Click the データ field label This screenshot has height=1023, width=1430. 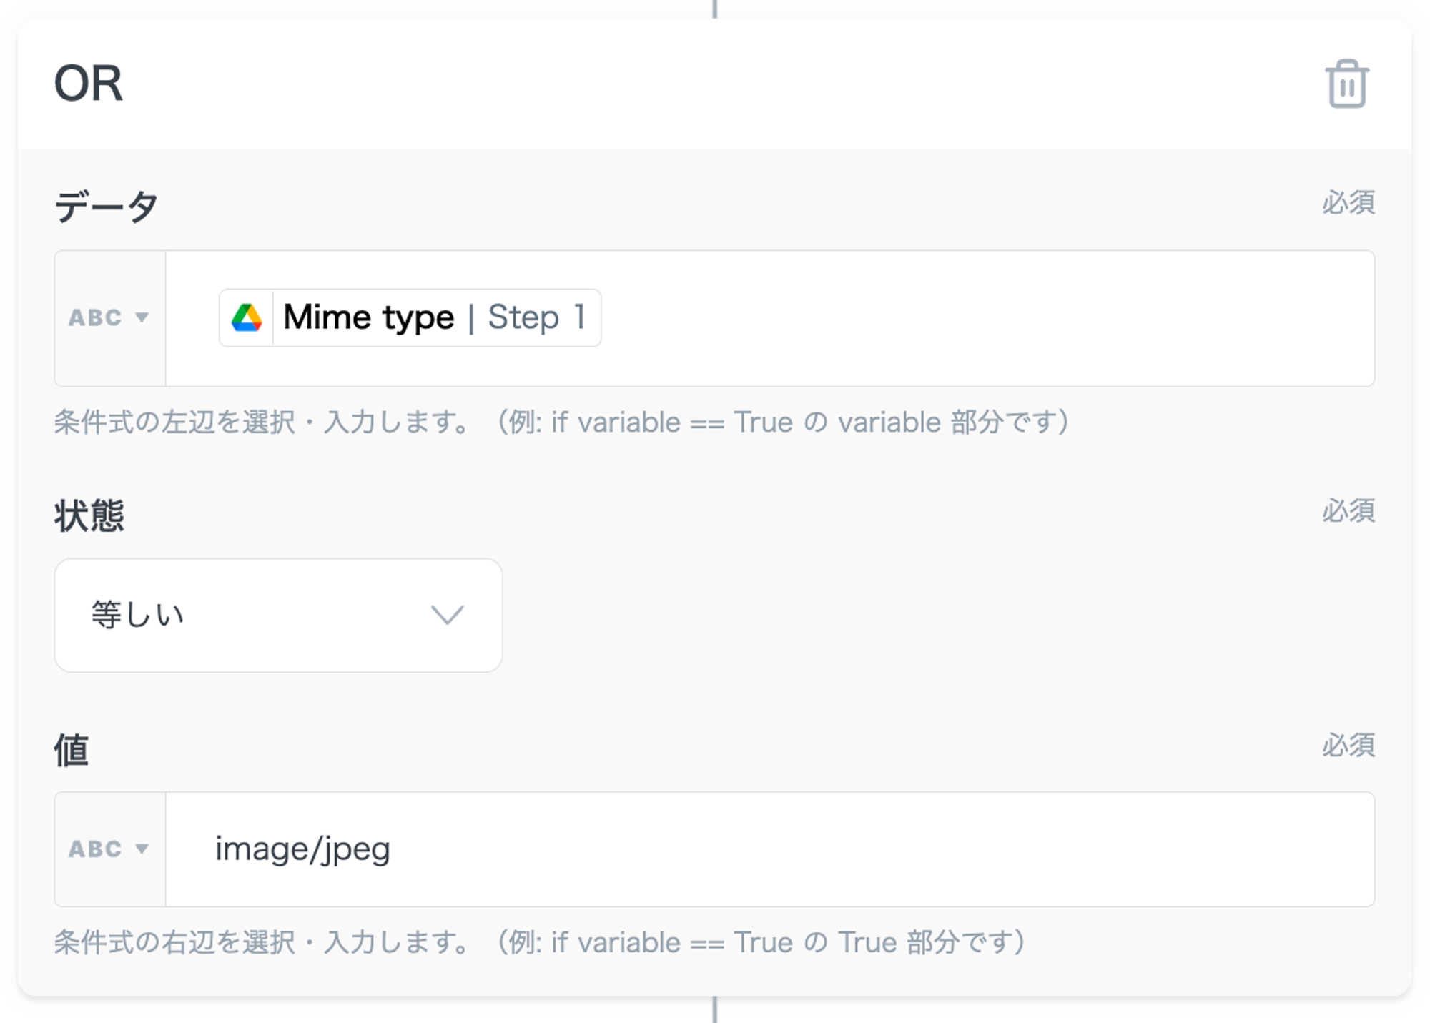click(106, 207)
